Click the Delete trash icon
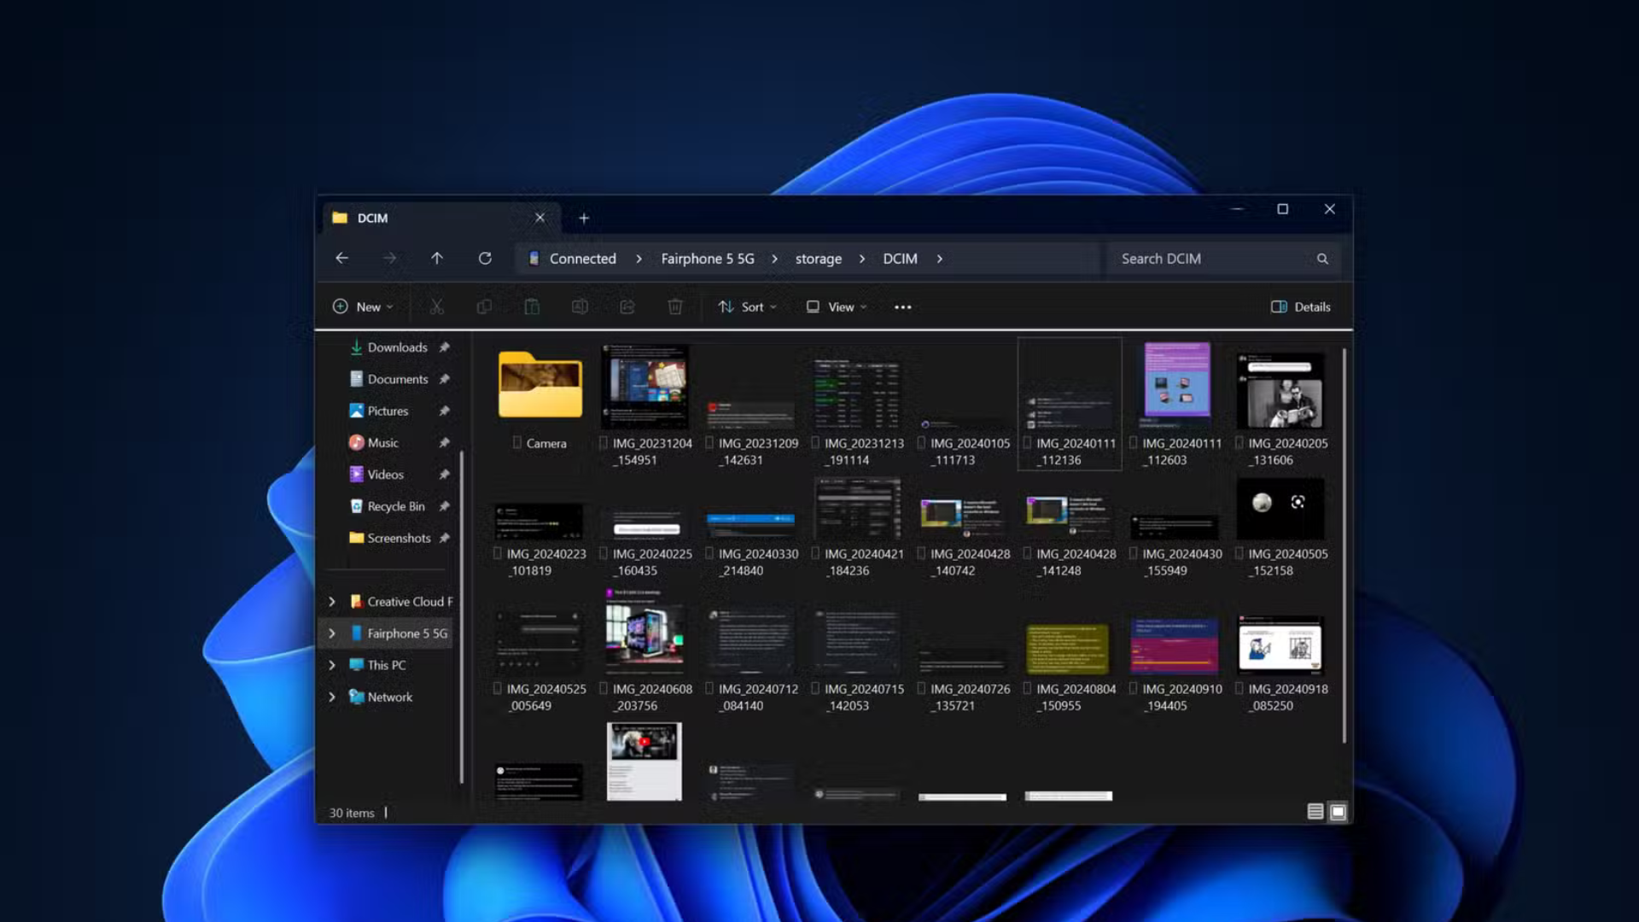This screenshot has height=922, width=1639. [674, 306]
